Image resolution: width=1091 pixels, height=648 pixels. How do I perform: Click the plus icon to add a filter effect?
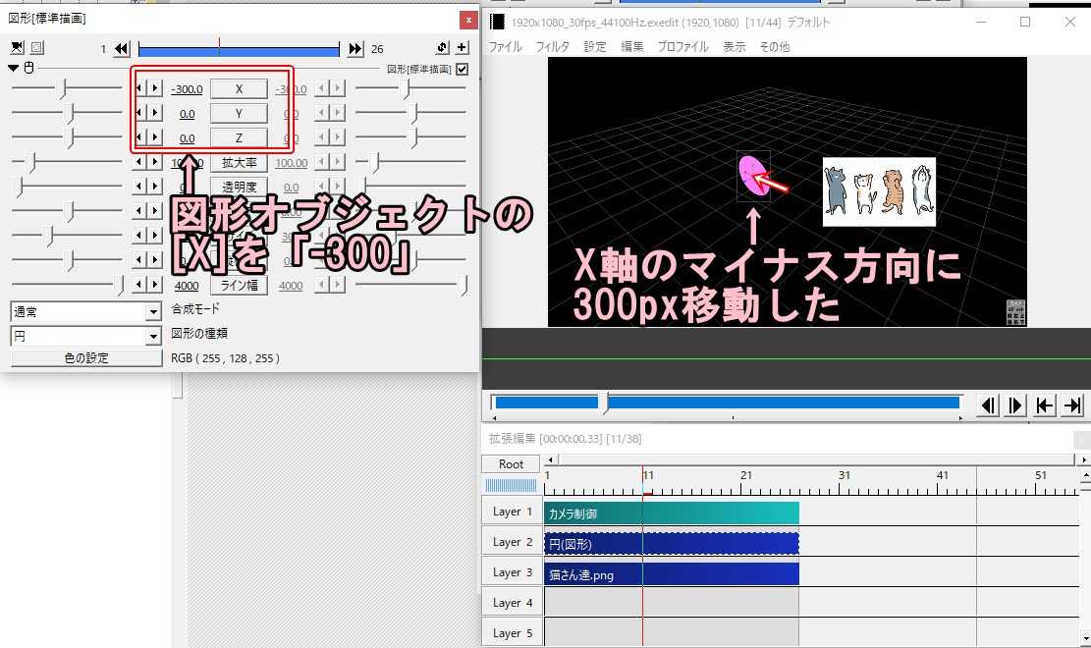point(464,47)
